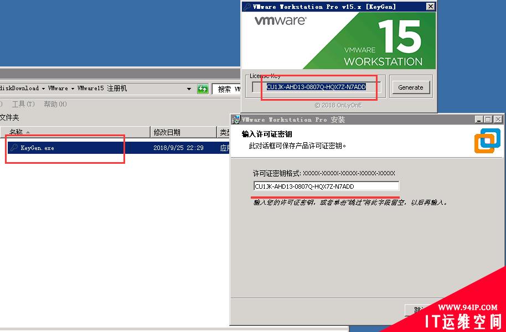506x332 pixels.
Task: Sort files by the 修改日期 column header
Action: coord(183,132)
